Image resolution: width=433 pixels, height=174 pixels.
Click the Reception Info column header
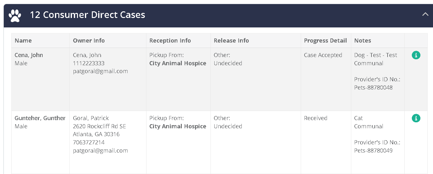click(170, 40)
